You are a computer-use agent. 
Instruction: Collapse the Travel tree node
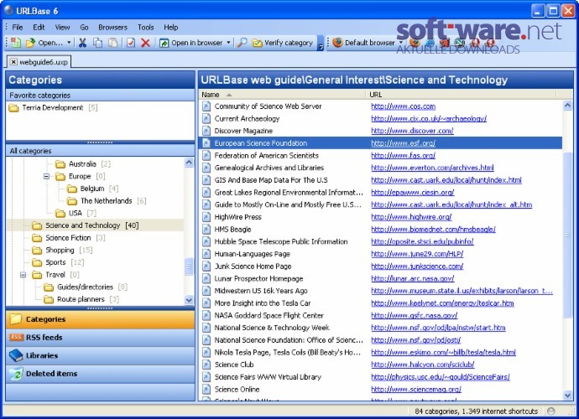(23, 275)
